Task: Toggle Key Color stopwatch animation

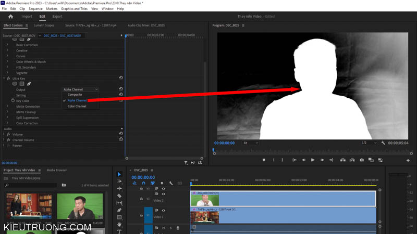Action: click(13, 100)
